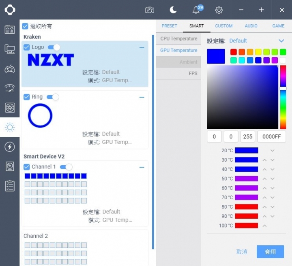Open settings gear icon

[219, 10]
